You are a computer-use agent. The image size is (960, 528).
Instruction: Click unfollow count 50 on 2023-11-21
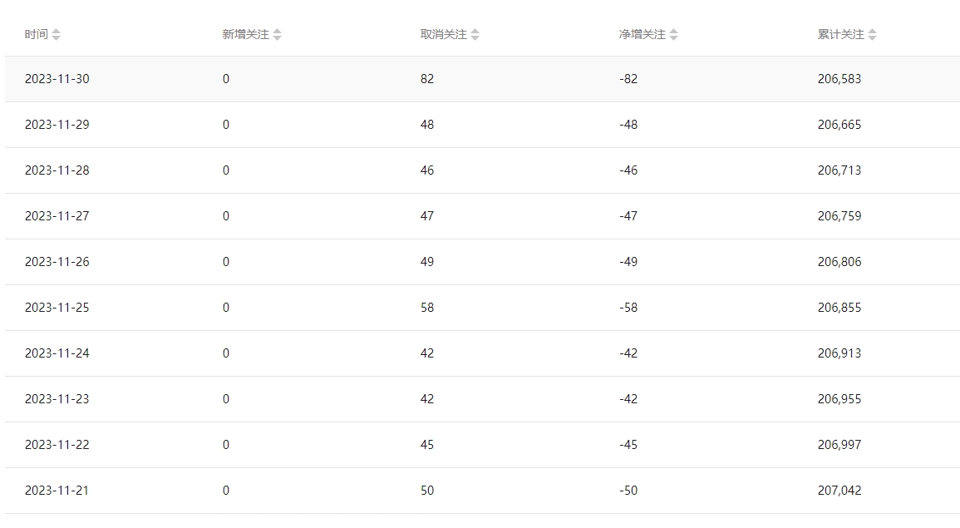(427, 491)
